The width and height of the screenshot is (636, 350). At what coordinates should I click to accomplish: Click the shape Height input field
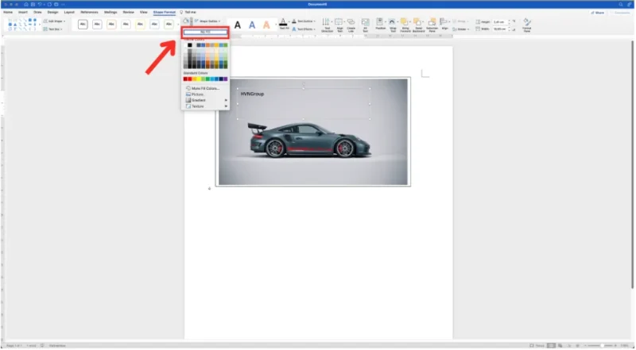[501, 22]
